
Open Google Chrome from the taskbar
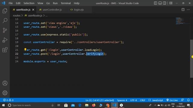108,105
